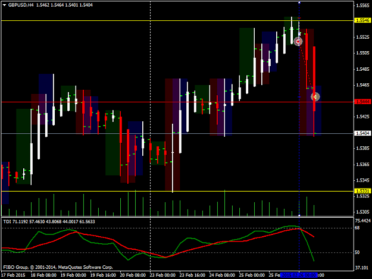Click the 23 Feb 16:00 time label

192,275
